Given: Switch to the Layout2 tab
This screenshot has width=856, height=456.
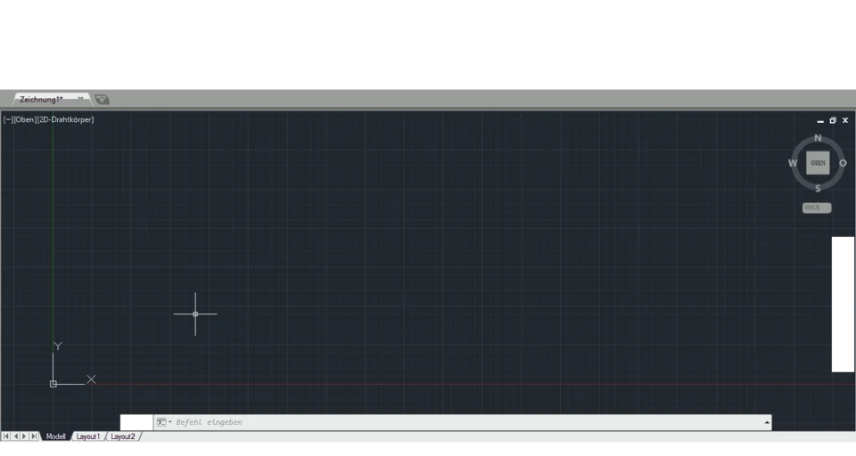Looking at the screenshot, I should point(123,436).
